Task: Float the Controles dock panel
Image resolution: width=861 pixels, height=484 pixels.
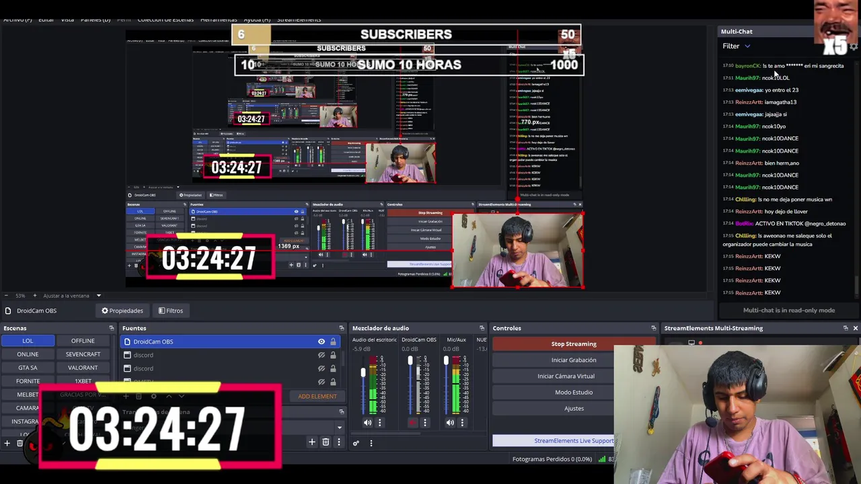Action: (653, 328)
